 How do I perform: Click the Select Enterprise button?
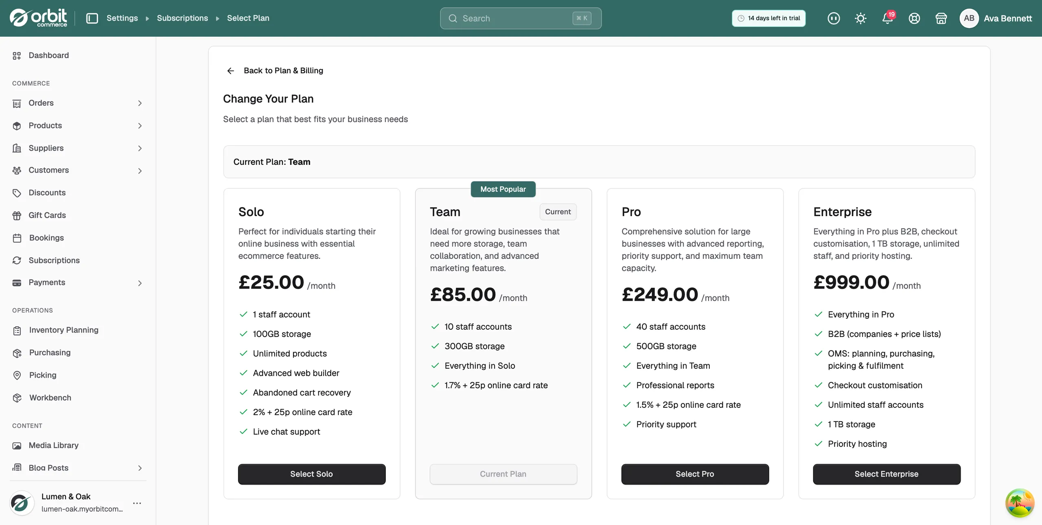[x=887, y=474]
